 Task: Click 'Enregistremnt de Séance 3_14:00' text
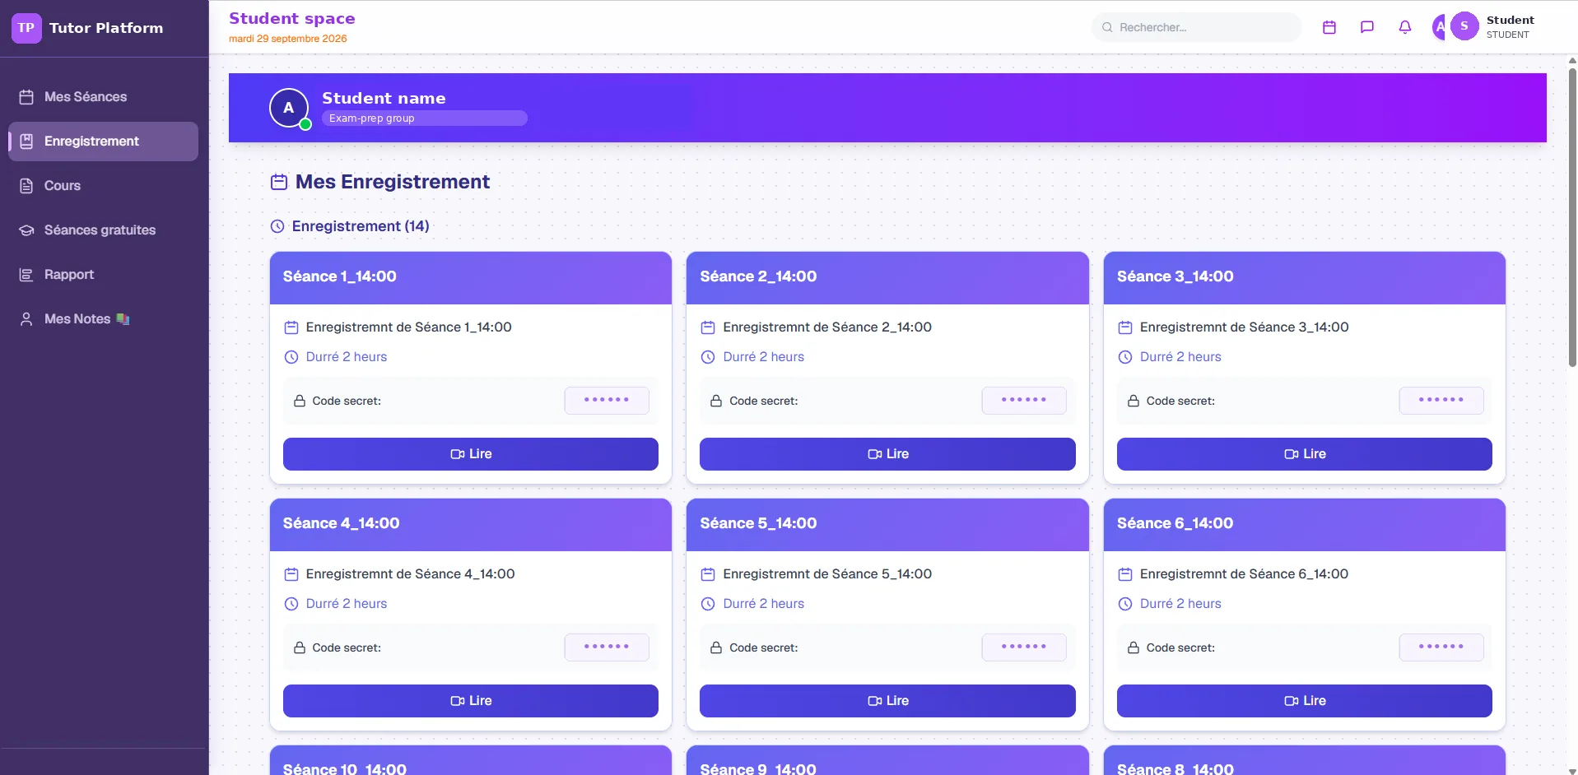click(1244, 327)
